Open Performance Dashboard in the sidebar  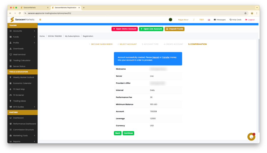coord(23,124)
